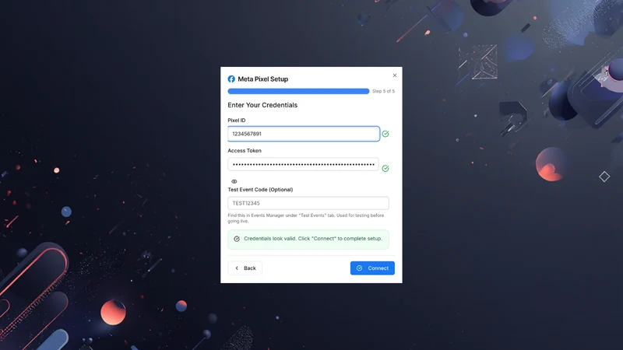Viewport: 623px width, 350px height.
Task: Click the "Find this in Events Manager" help text
Action: 306,219
